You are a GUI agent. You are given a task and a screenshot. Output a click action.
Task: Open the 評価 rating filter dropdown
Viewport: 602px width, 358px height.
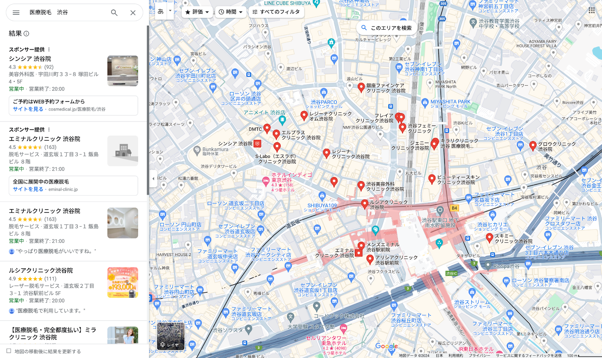(197, 12)
